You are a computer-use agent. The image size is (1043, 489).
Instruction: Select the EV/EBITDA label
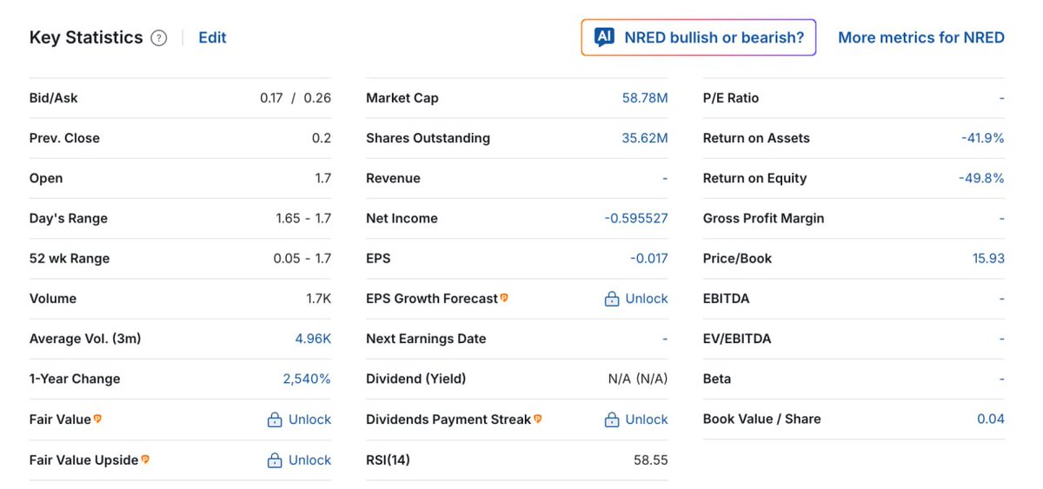(x=737, y=339)
